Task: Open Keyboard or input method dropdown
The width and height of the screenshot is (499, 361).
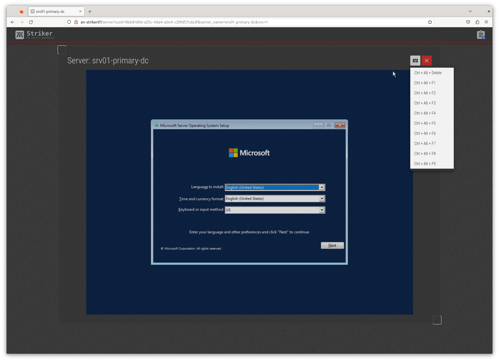Action: click(275, 210)
